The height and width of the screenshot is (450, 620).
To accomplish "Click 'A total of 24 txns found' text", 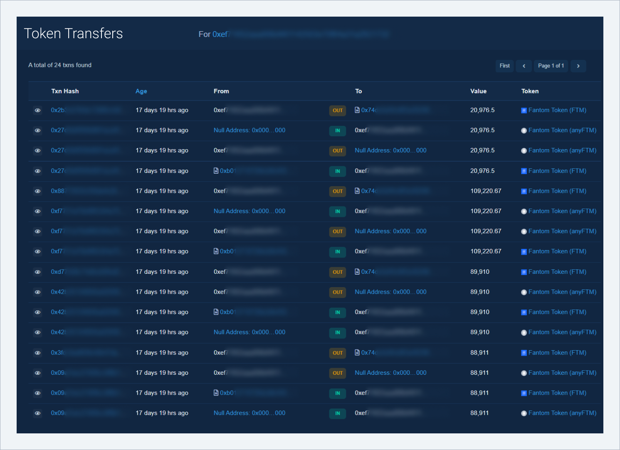I will [60, 65].
